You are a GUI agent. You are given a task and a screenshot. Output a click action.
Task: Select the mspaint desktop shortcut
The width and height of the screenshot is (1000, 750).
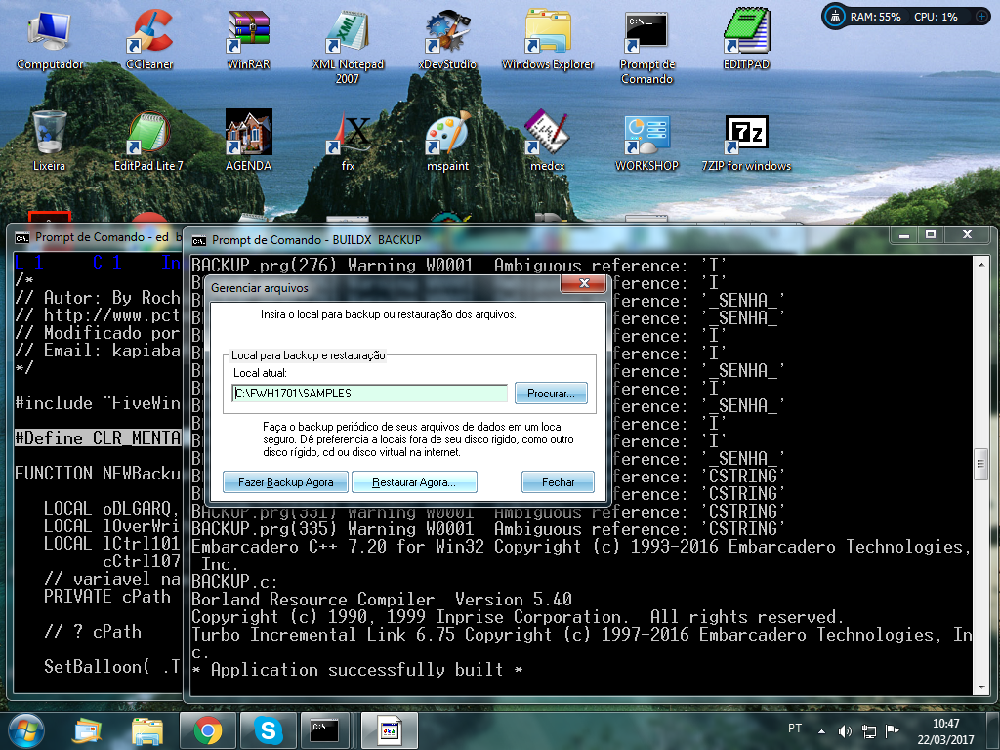447,135
